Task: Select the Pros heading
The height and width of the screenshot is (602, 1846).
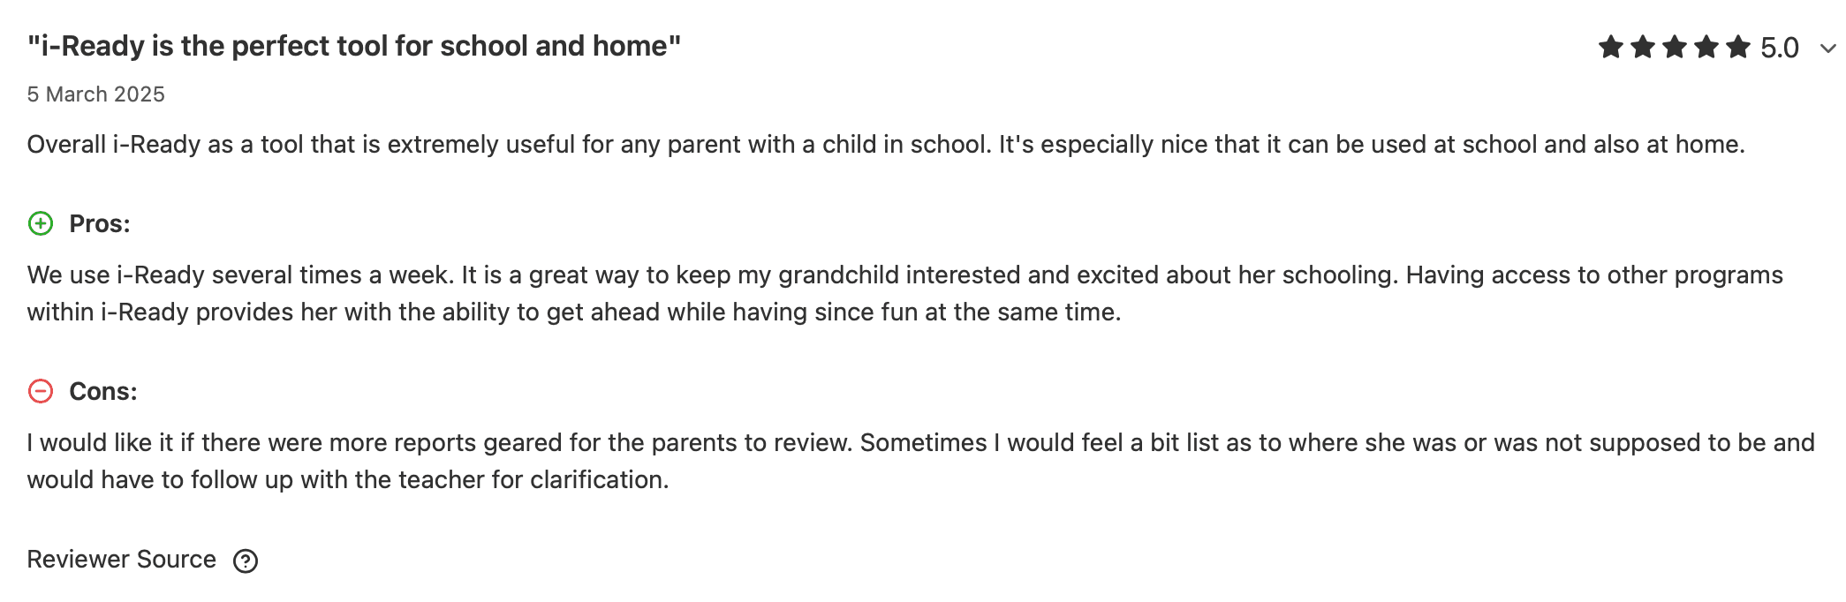Action: pos(100,224)
